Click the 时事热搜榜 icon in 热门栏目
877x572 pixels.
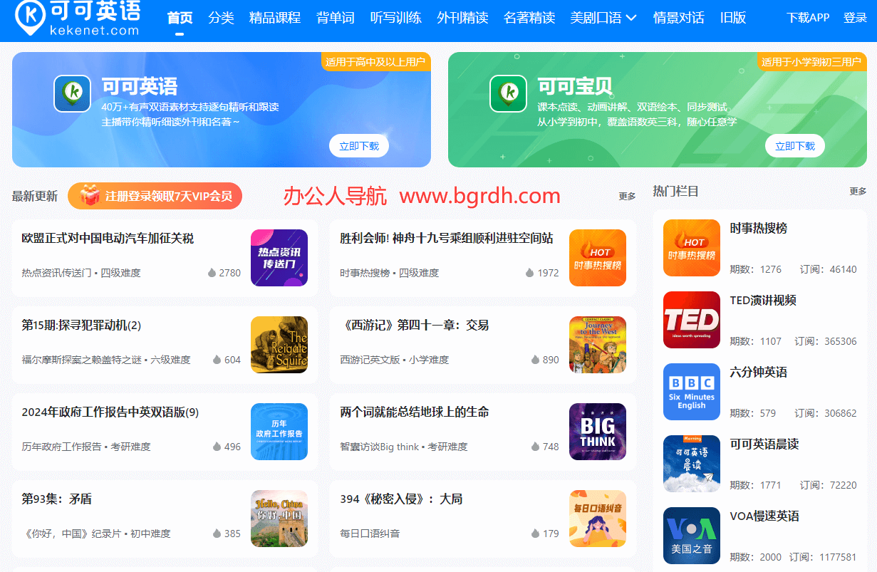coord(691,248)
